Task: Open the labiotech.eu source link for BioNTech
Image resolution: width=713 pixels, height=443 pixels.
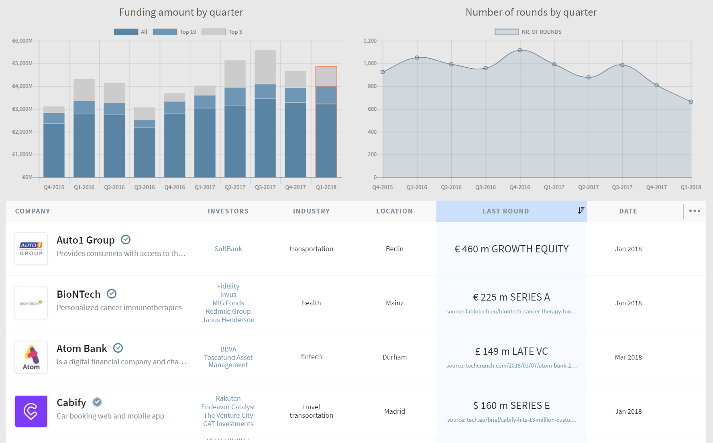Action: [521, 311]
